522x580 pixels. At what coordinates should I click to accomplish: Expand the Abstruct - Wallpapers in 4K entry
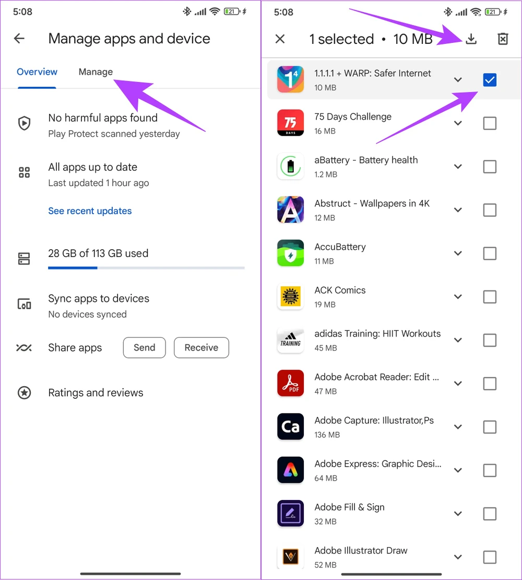pyautogui.click(x=458, y=210)
